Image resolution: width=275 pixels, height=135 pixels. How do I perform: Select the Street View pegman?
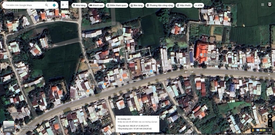(253, 130)
